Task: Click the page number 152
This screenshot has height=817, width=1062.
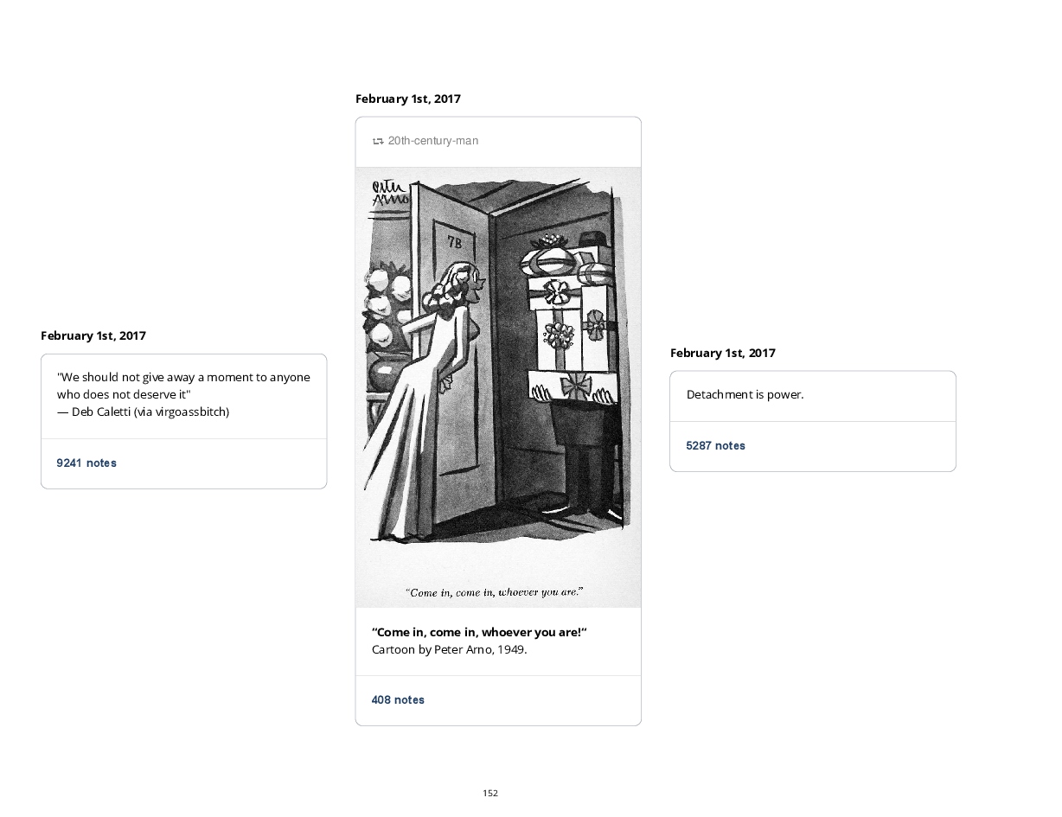Action: coord(490,793)
